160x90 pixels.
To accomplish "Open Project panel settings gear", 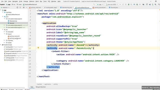I will click(x=24, y=7).
